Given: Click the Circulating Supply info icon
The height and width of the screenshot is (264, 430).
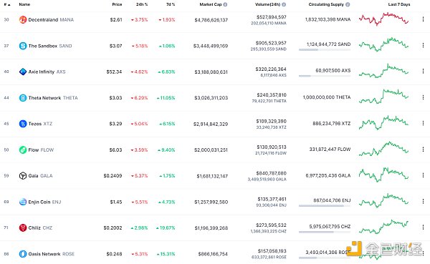Looking at the screenshot, I should [x=348, y=4].
